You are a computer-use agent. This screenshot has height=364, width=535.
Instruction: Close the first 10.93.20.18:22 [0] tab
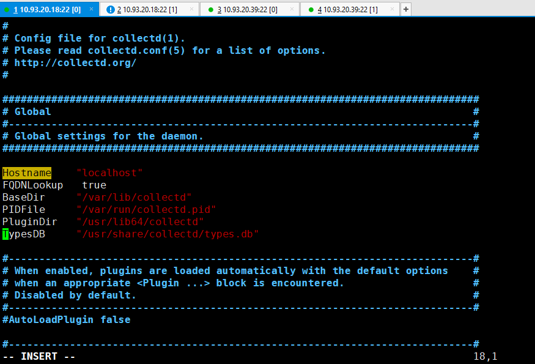click(x=91, y=10)
